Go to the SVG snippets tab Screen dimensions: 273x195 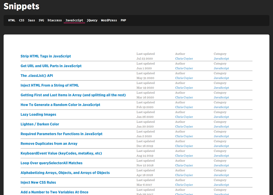point(41,20)
